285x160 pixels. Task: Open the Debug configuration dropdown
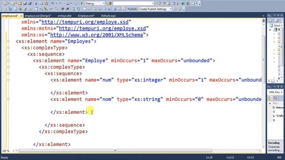(x=104, y=4)
